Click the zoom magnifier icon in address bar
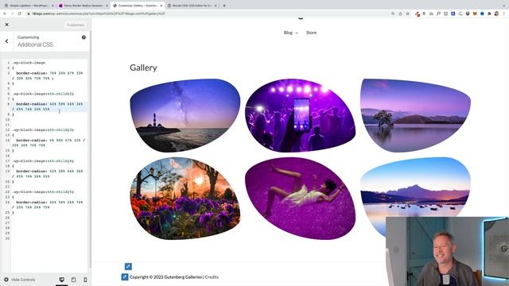Viewport: 509px width, 286px height. pyautogui.click(x=393, y=14)
